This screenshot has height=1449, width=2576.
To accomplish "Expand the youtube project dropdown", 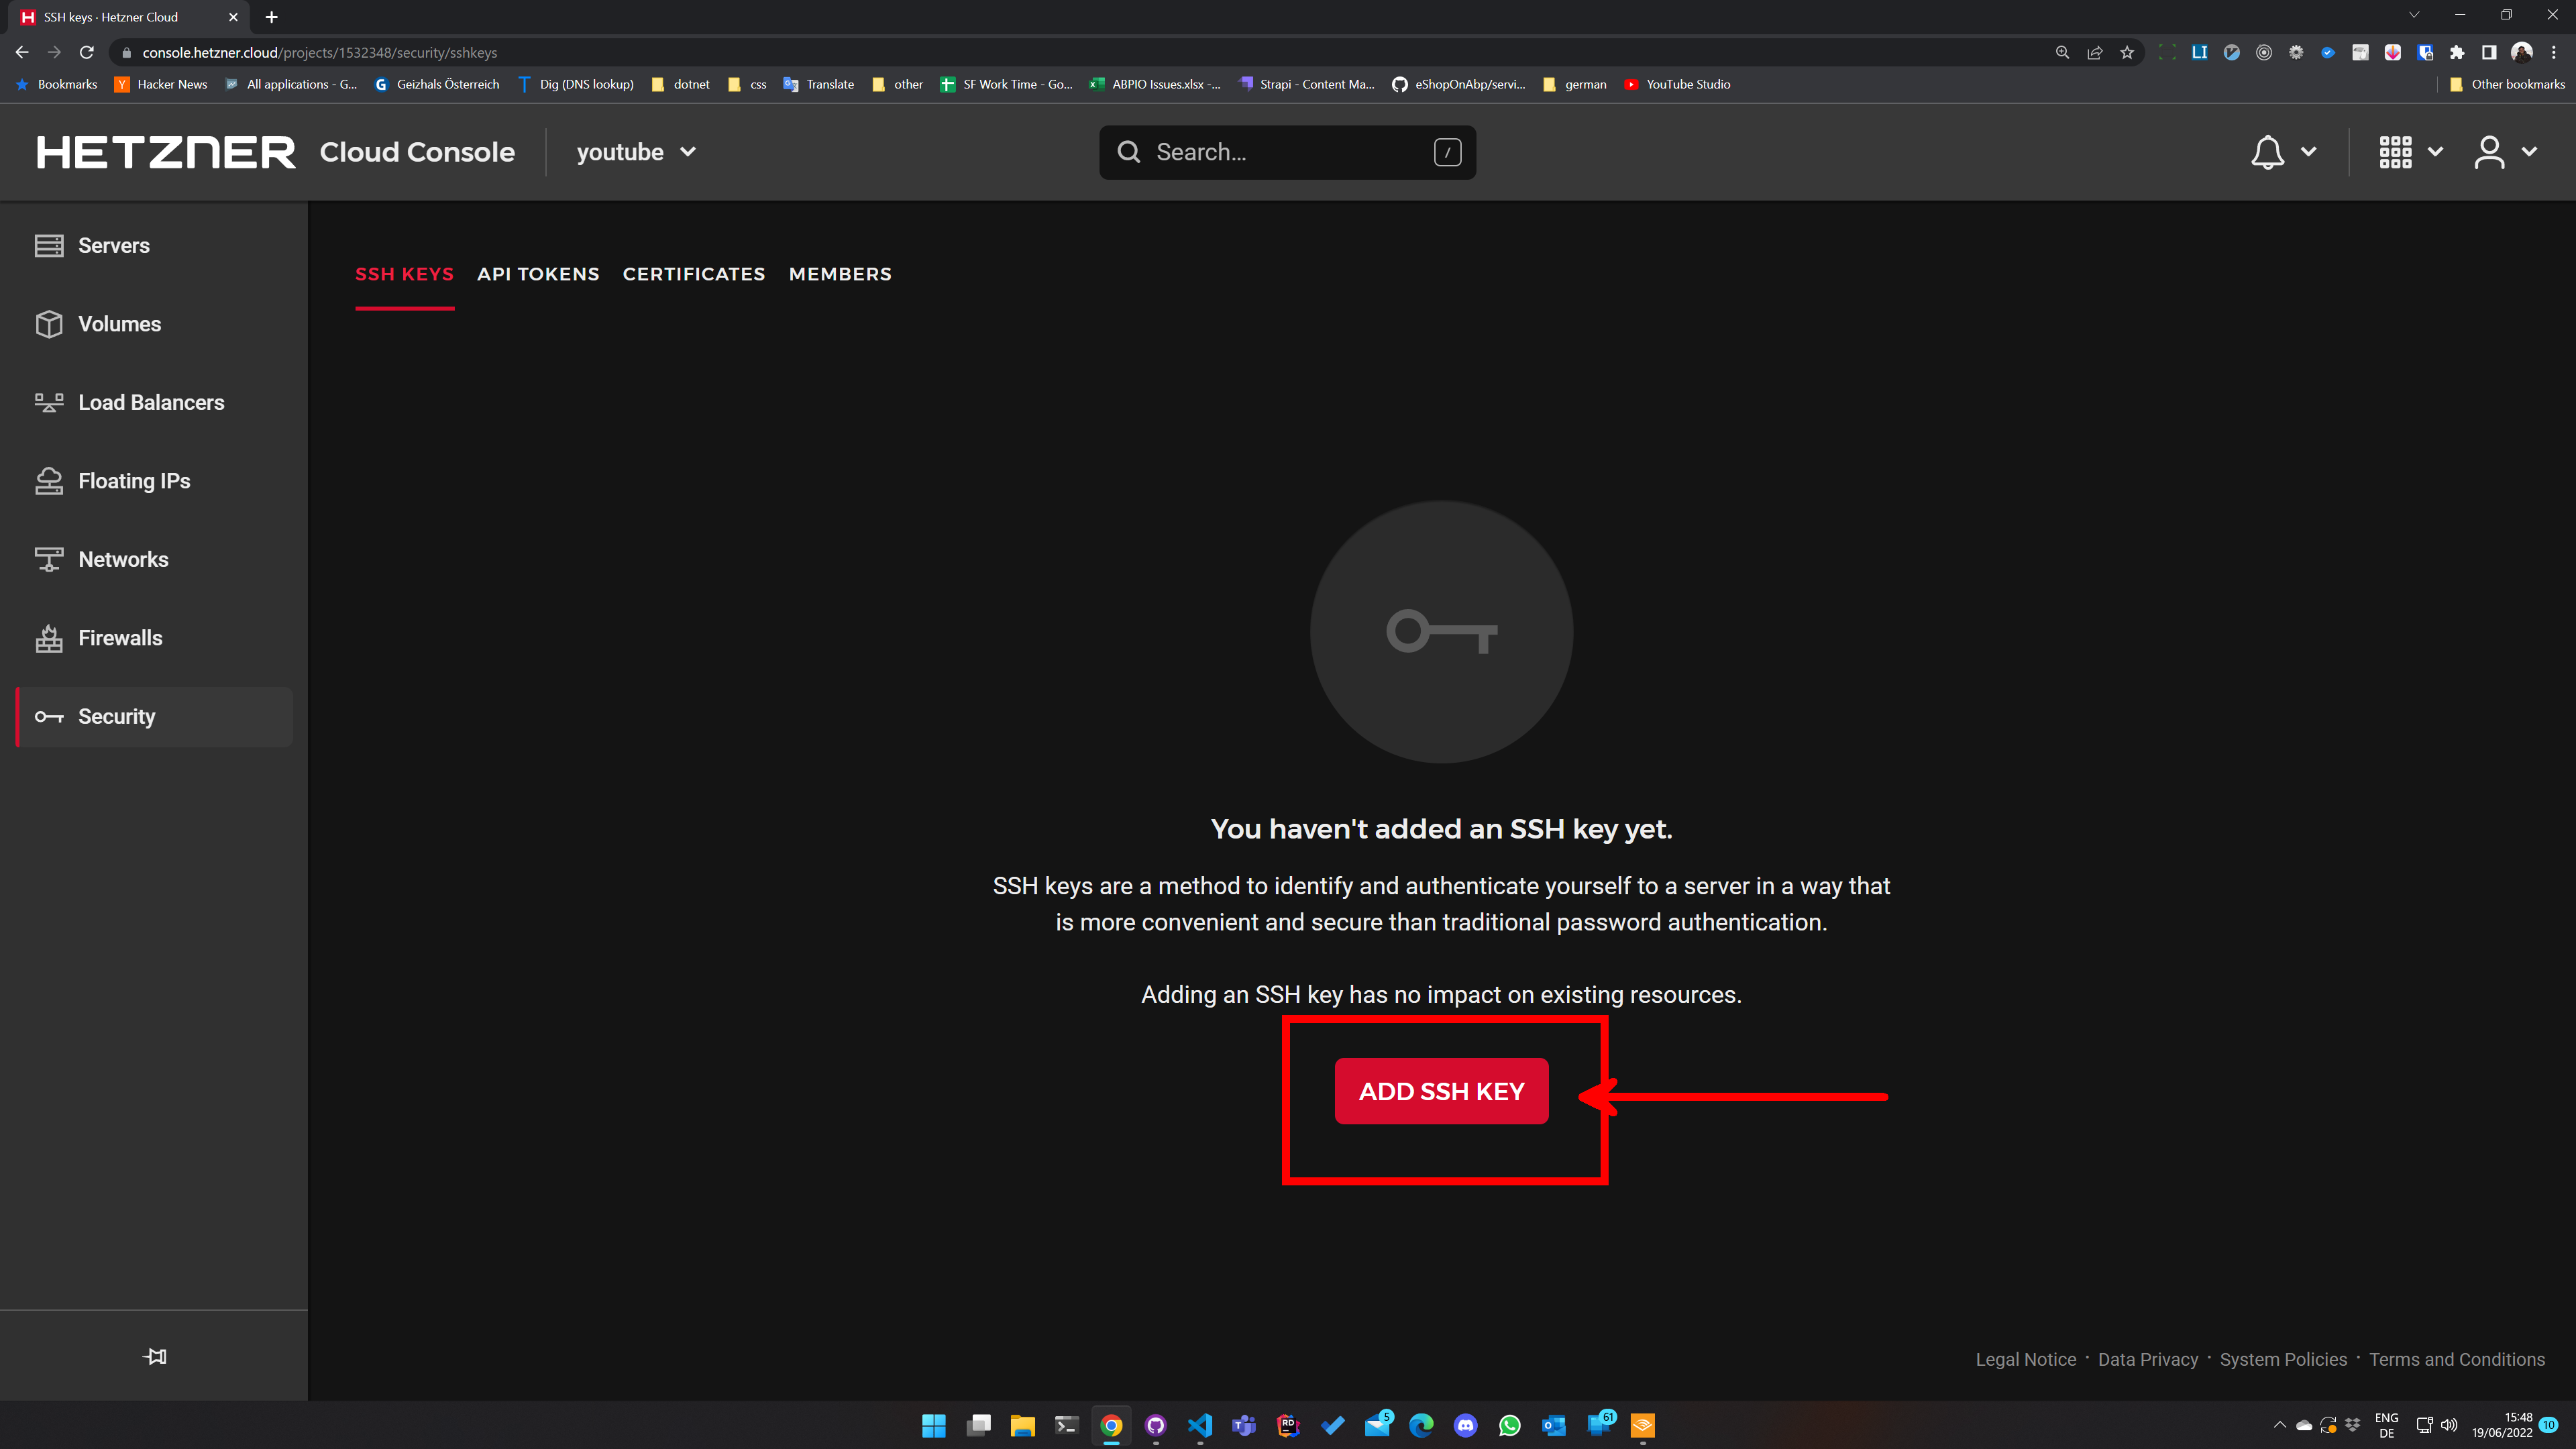I will 636,152.
